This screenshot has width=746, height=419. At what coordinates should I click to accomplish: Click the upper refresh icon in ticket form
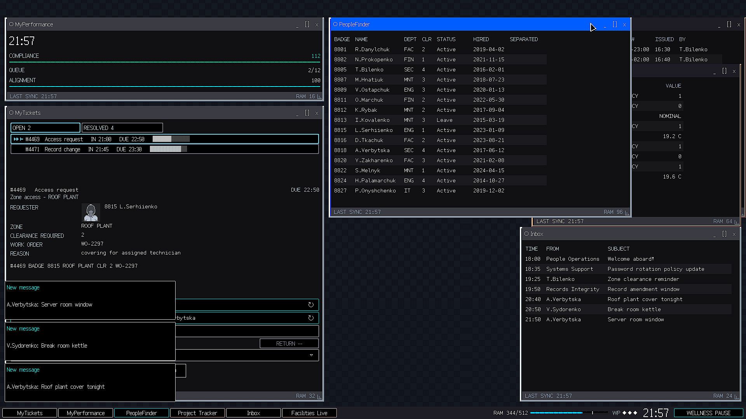click(311, 305)
